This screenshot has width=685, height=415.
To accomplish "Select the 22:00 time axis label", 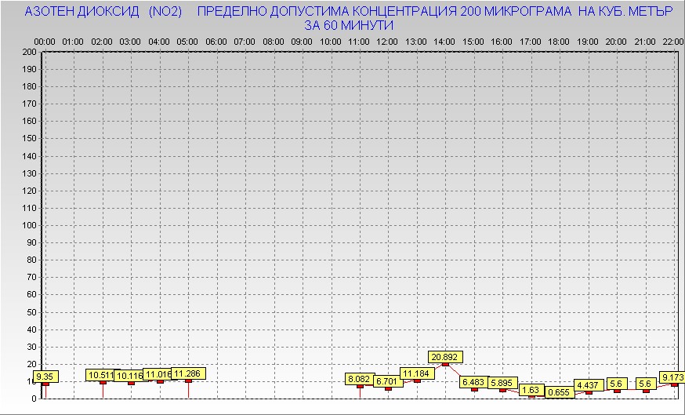I will tap(673, 41).
